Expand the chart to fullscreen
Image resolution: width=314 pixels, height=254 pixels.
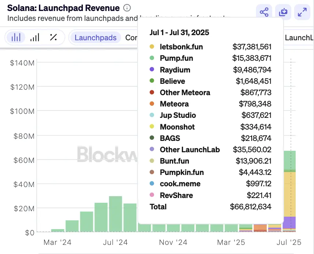tap(302, 12)
